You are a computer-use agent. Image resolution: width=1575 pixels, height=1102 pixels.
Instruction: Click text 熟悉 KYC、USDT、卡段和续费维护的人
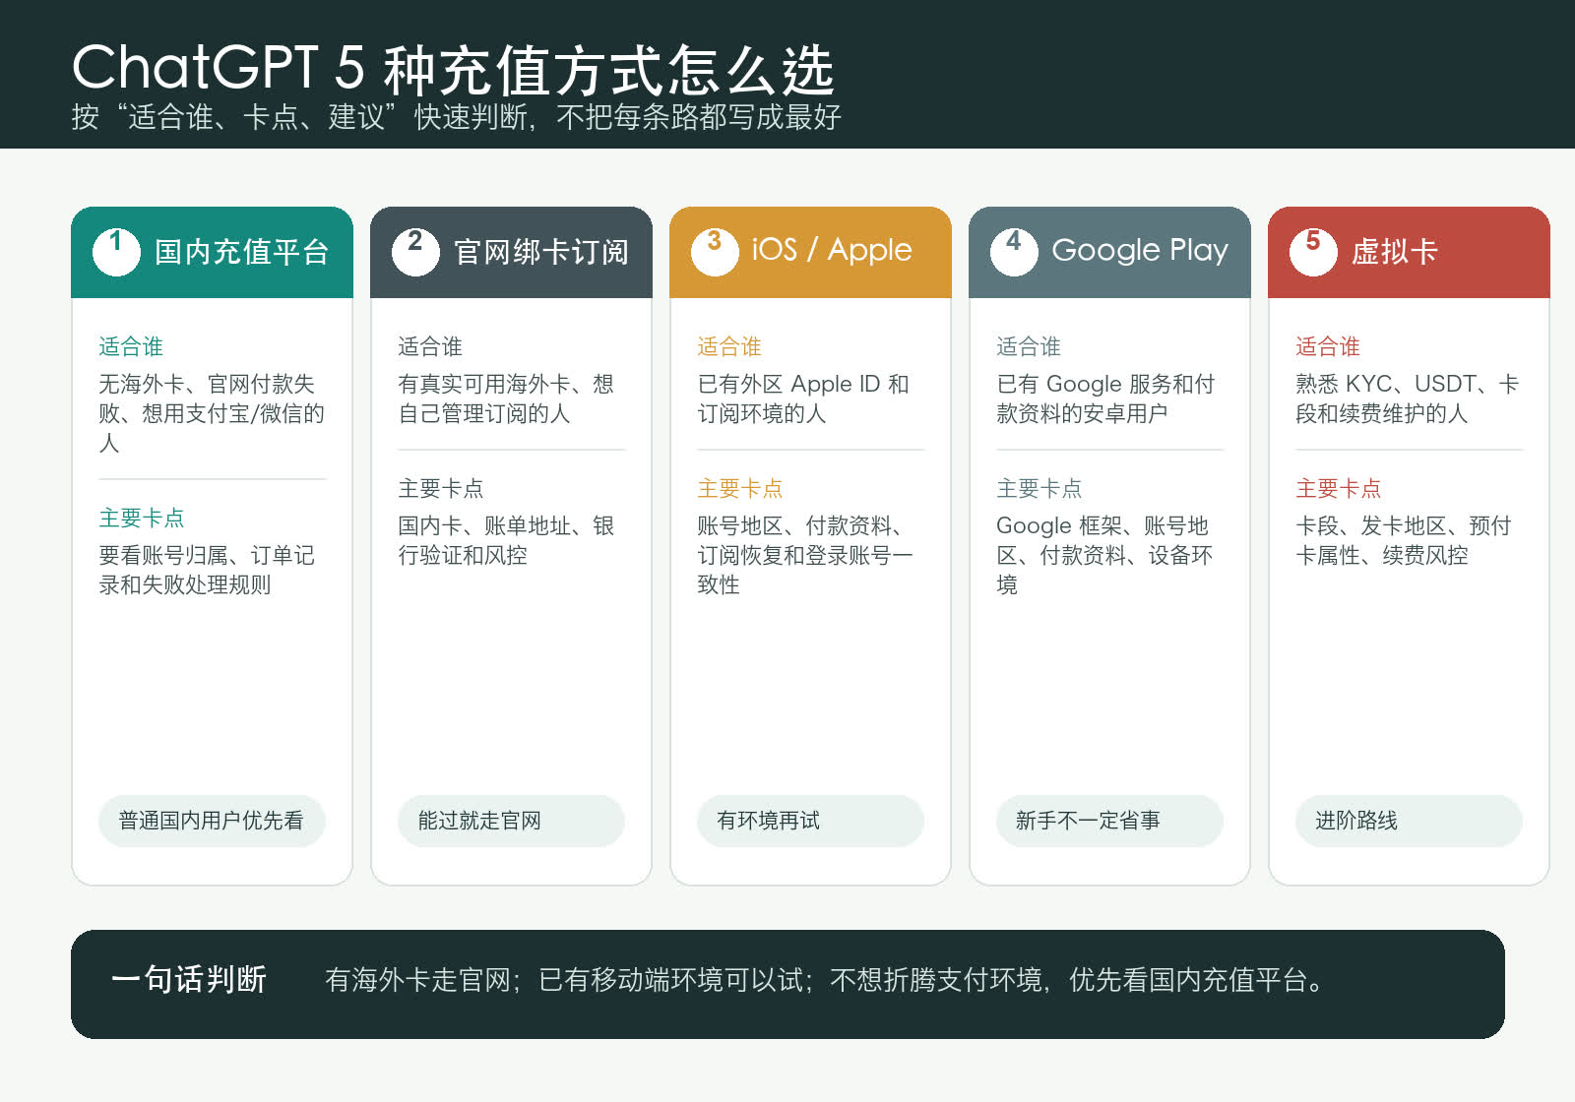pyautogui.click(x=1408, y=398)
